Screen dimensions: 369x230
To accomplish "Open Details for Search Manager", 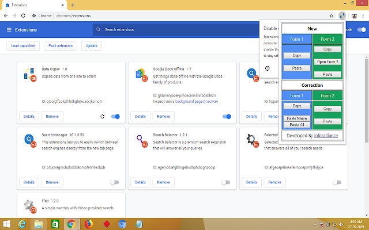I will pyautogui.click(x=29, y=182).
